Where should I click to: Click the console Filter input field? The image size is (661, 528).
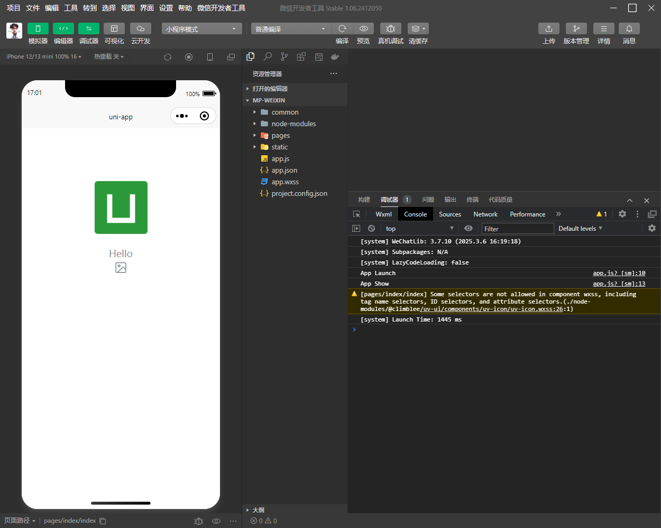pyautogui.click(x=518, y=229)
